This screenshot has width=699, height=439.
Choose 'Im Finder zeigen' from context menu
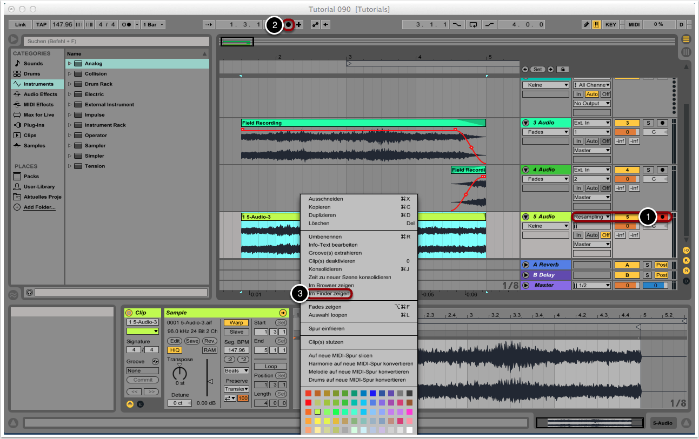329,294
